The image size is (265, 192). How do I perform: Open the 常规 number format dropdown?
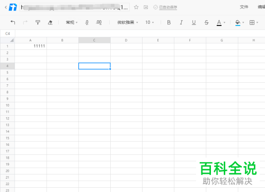(x=72, y=22)
